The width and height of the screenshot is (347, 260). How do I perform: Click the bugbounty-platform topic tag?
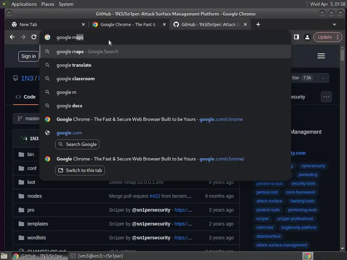[299, 227]
